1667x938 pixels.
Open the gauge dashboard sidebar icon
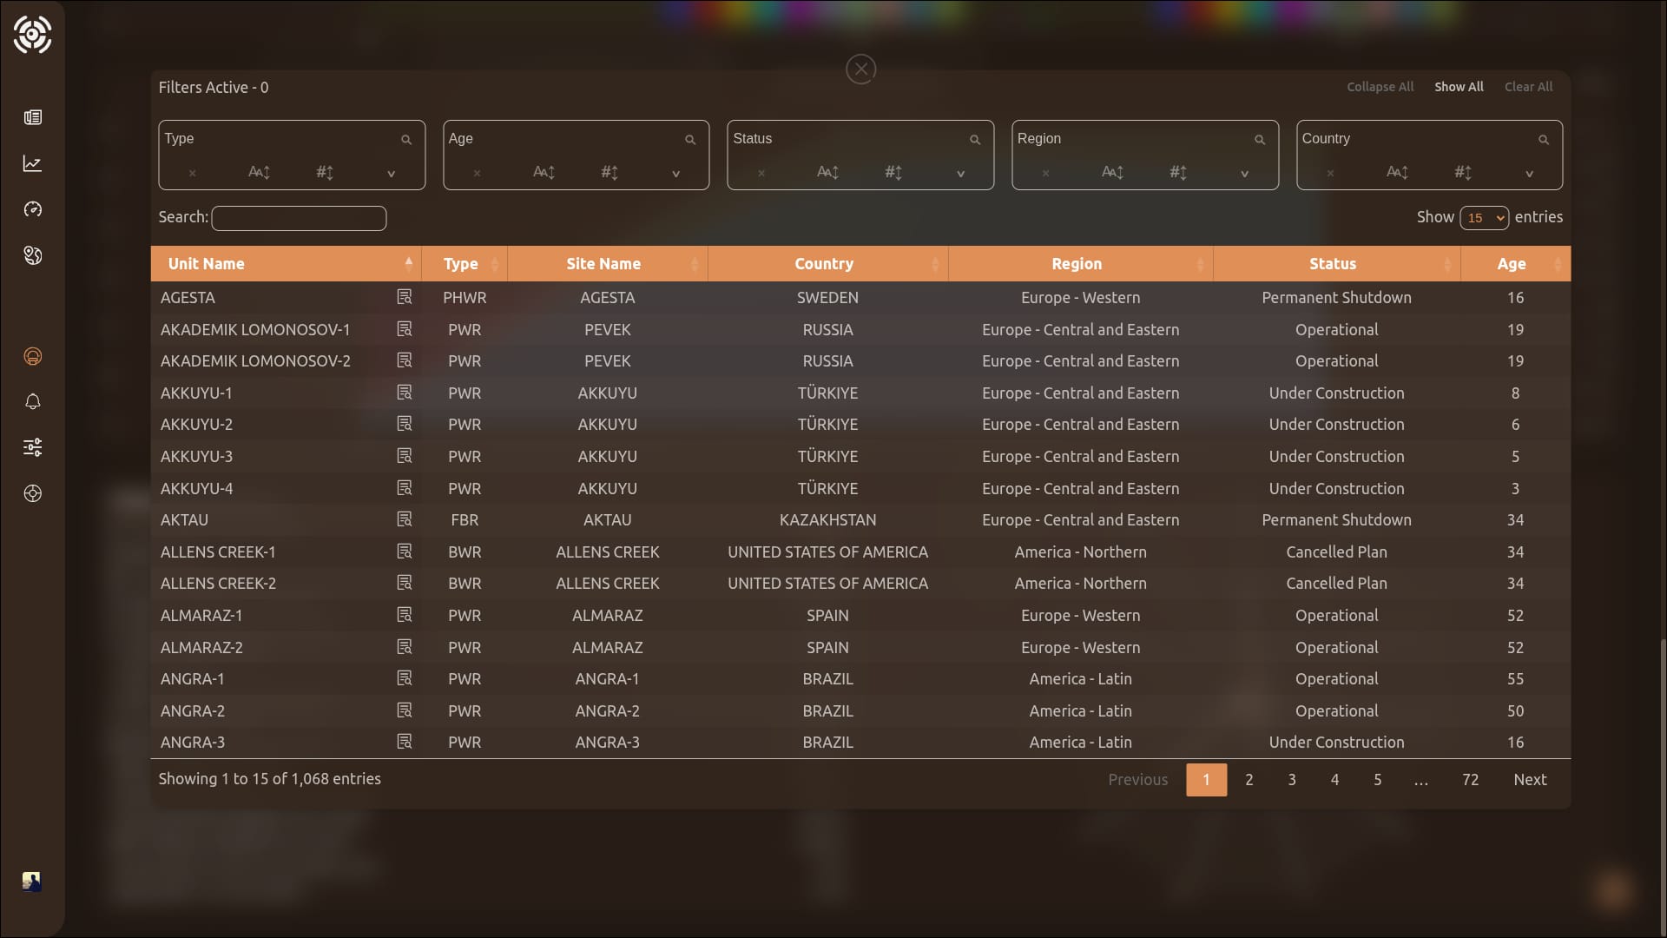(x=33, y=209)
